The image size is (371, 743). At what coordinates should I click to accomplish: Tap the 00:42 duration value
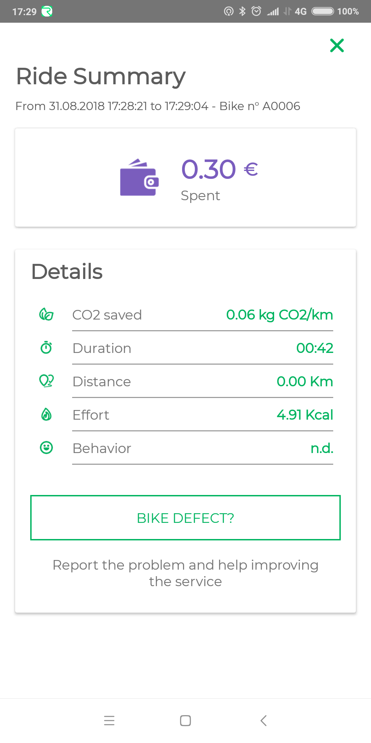pos(314,348)
